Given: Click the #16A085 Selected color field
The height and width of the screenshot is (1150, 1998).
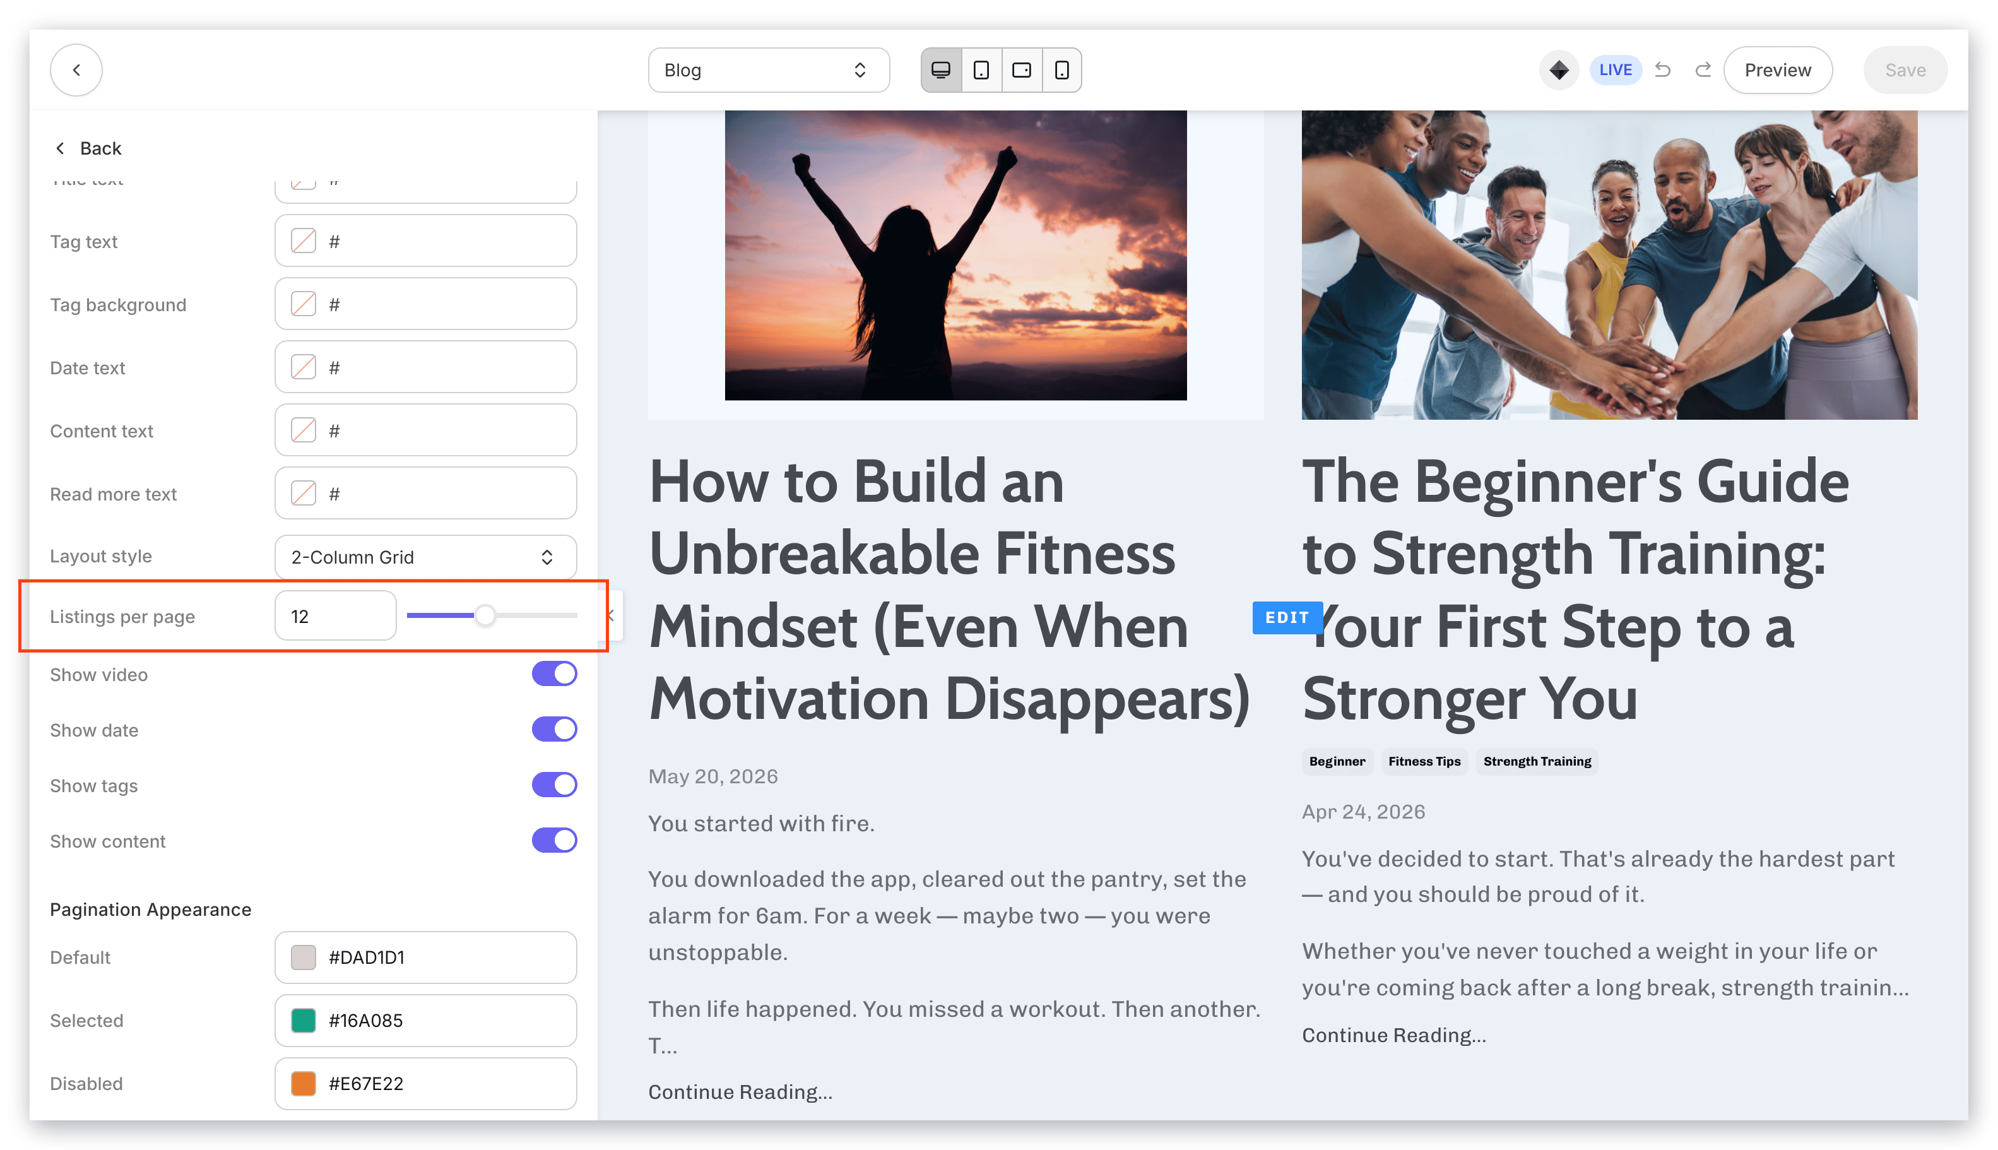Looking at the screenshot, I should [425, 1020].
